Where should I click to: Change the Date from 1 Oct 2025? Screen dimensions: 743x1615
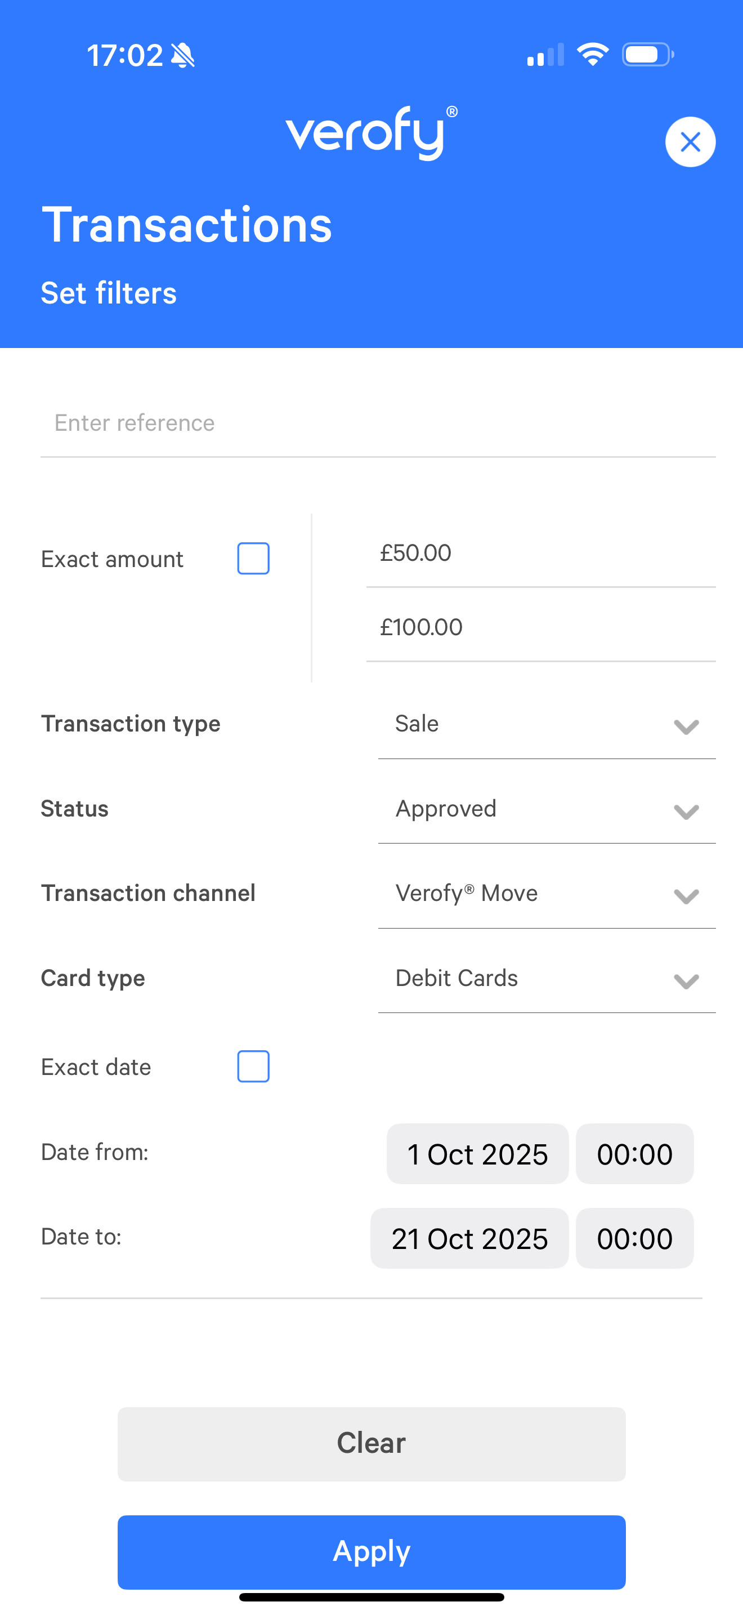(477, 1154)
